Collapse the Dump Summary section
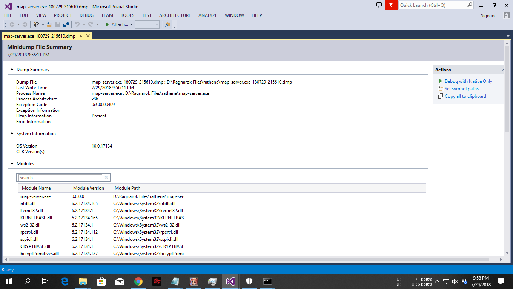 [12, 69]
